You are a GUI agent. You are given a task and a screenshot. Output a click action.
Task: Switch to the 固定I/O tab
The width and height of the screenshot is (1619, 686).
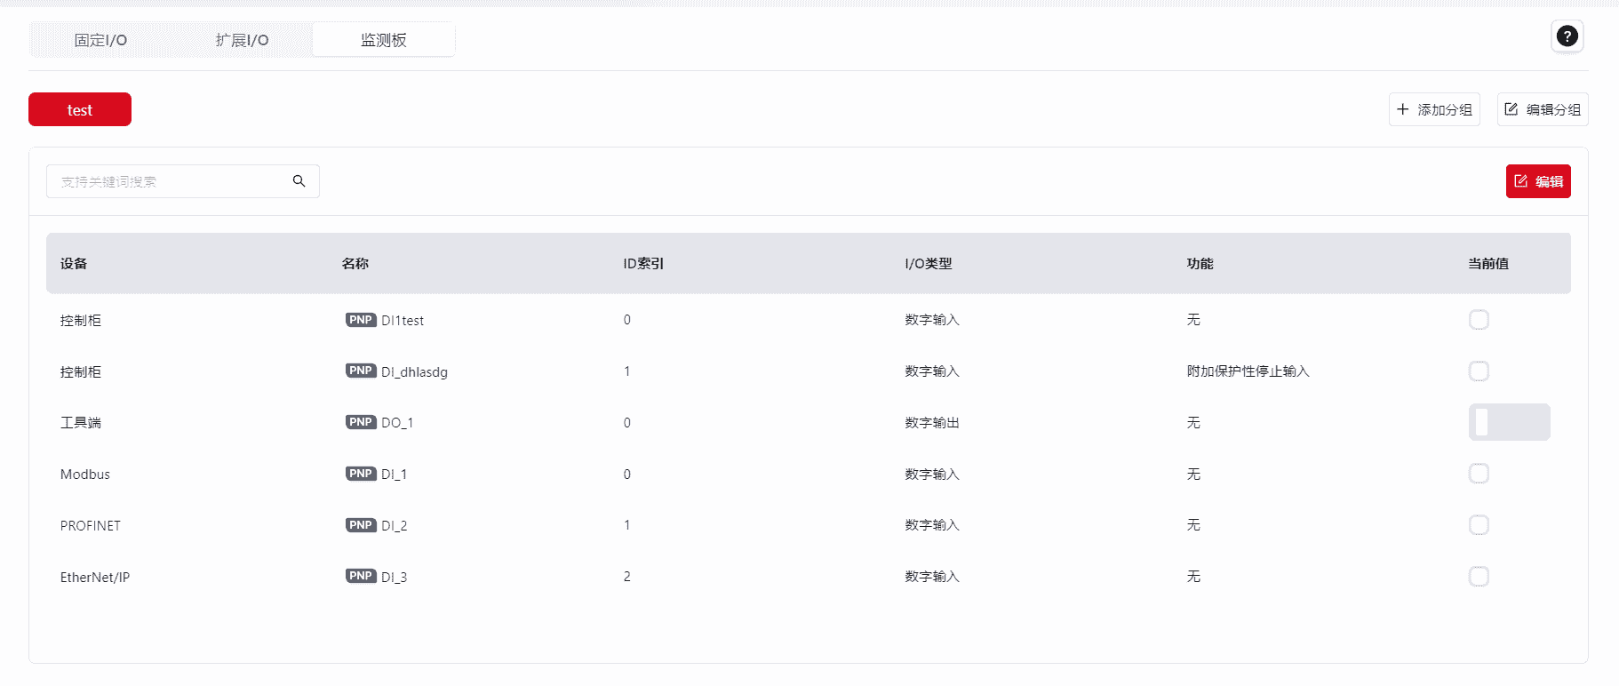point(100,40)
